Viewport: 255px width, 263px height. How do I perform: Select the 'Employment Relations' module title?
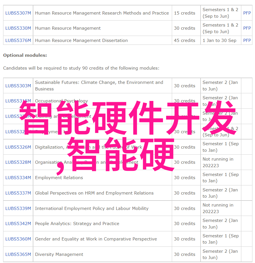(59, 178)
